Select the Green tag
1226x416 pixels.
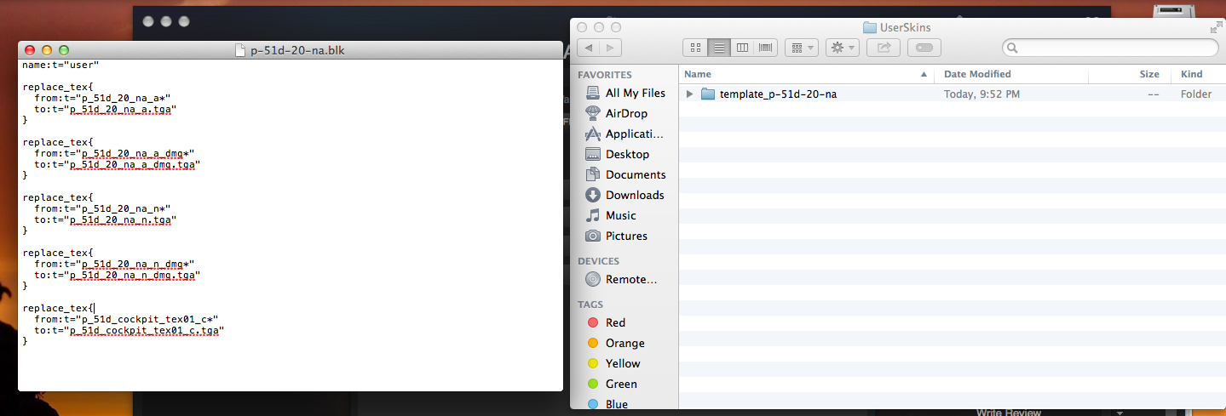point(613,384)
